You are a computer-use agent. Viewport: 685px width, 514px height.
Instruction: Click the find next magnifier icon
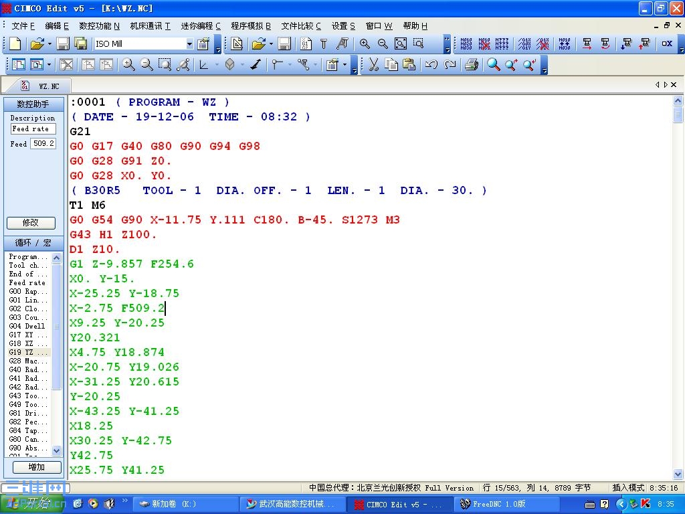512,65
